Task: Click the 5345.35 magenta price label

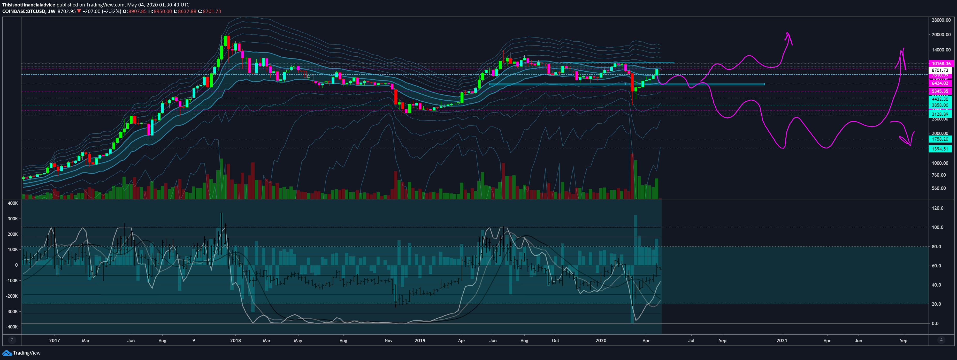Action: pyautogui.click(x=940, y=91)
